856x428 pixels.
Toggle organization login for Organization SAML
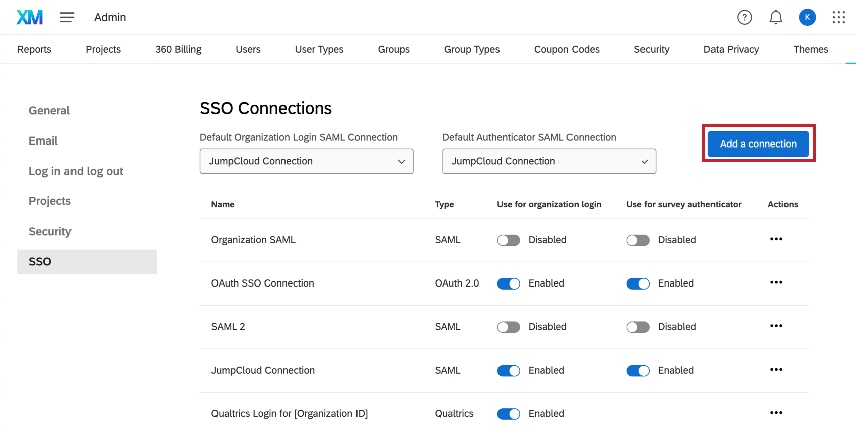[509, 240]
